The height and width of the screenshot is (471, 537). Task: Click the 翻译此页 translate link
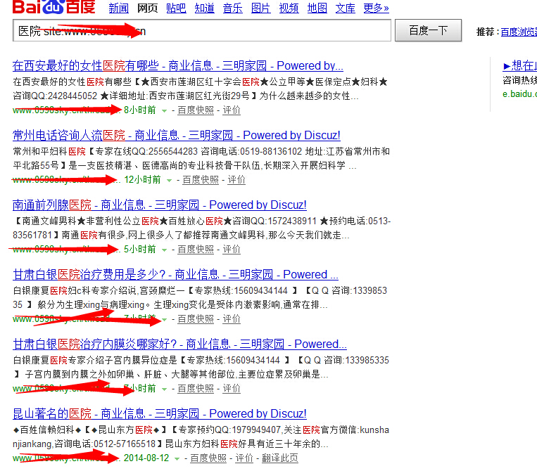280,458
